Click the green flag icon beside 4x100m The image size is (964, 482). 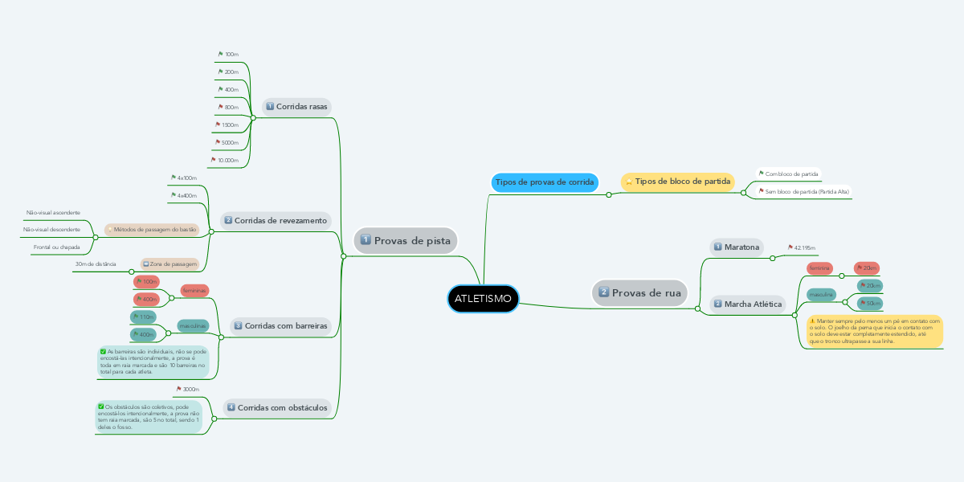[173, 178]
